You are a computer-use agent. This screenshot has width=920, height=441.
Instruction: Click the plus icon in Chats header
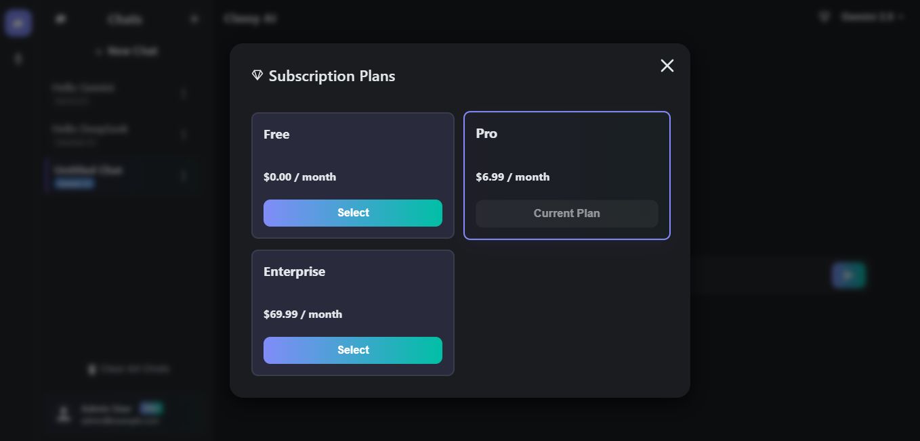click(x=194, y=20)
